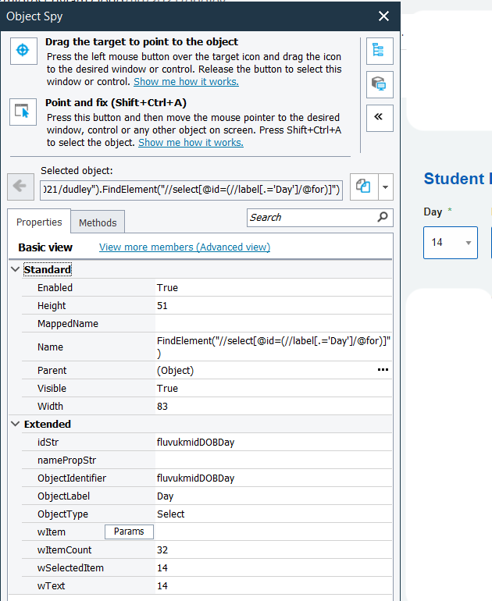Open the dropdown arrow beside copy icon
The image size is (492, 601).
coord(385,187)
